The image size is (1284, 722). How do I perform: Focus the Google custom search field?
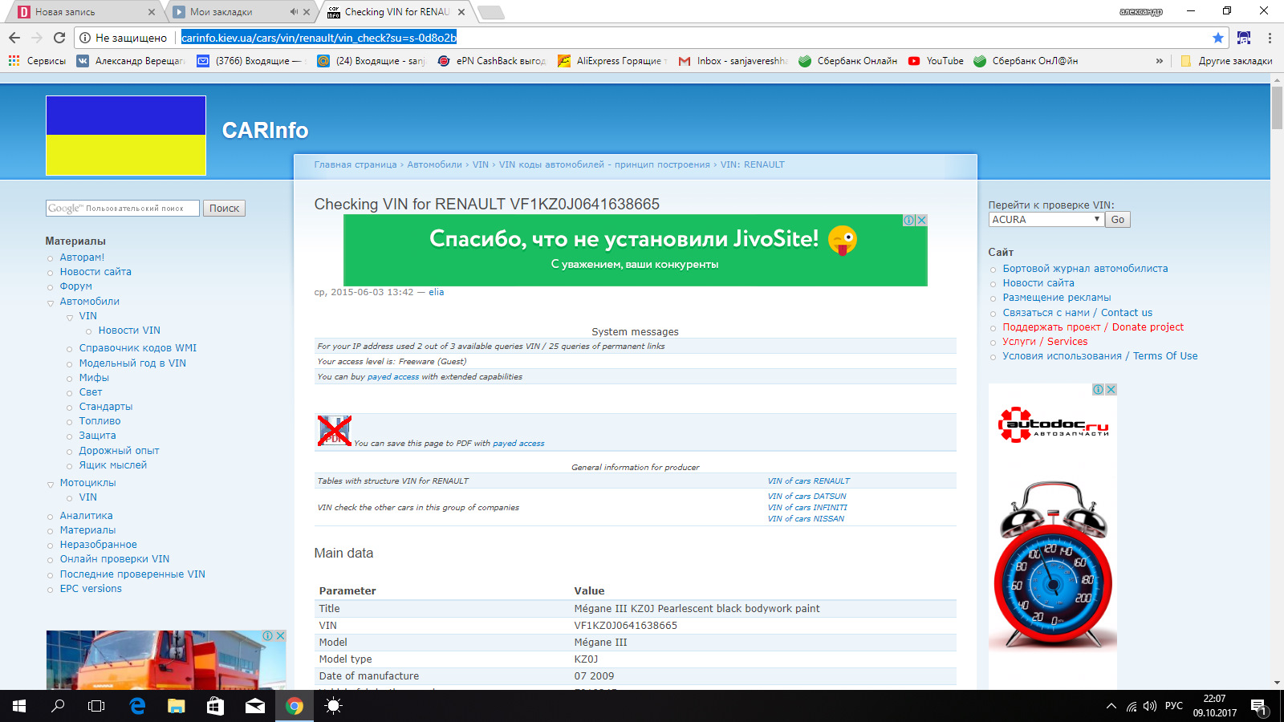tap(123, 209)
